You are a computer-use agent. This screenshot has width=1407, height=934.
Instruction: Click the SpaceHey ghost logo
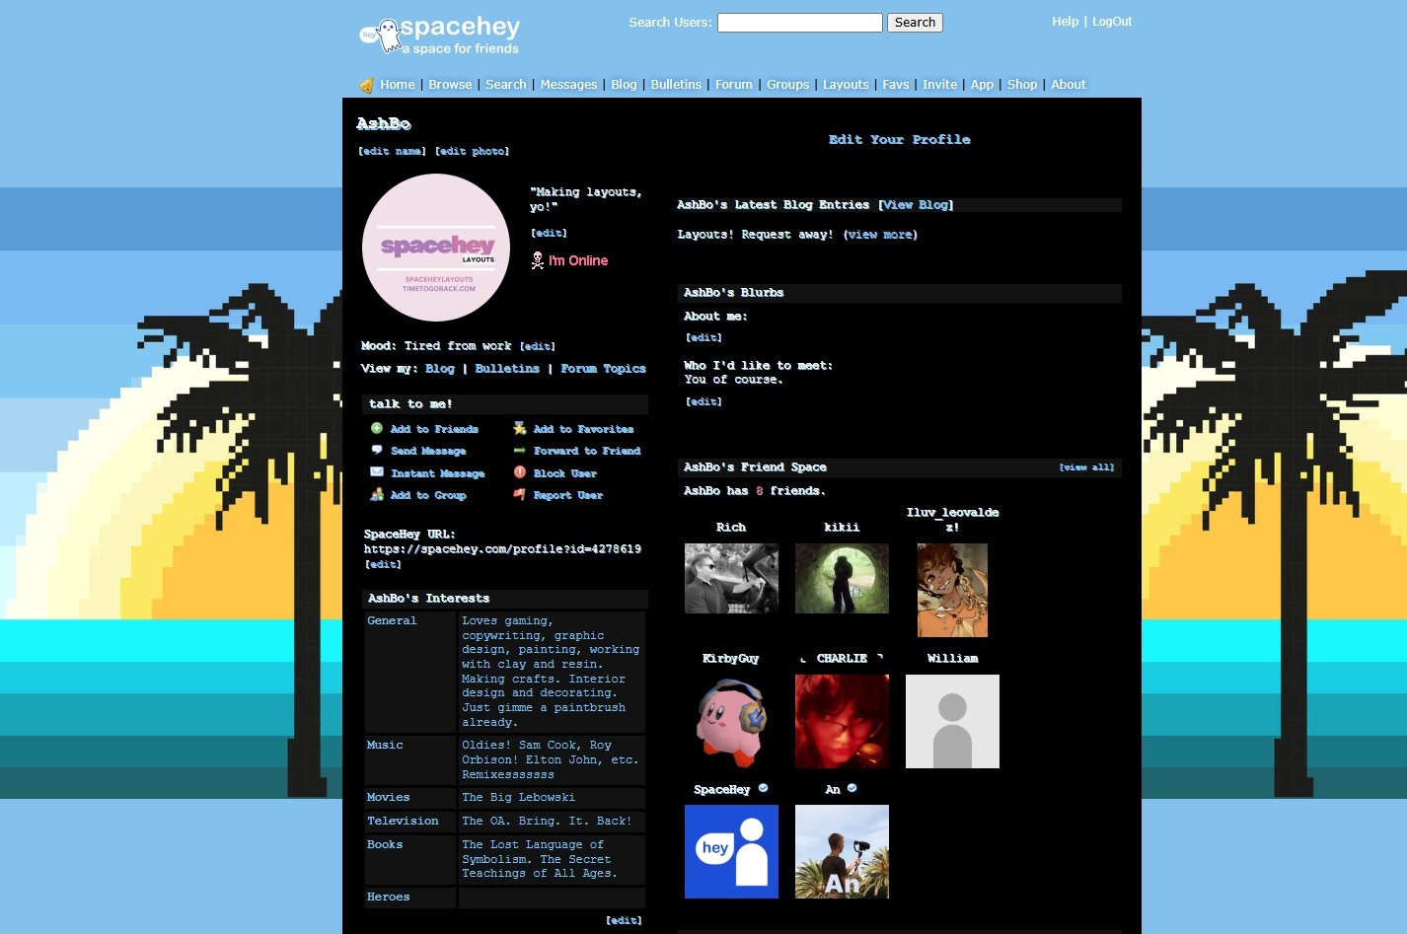[x=381, y=36]
